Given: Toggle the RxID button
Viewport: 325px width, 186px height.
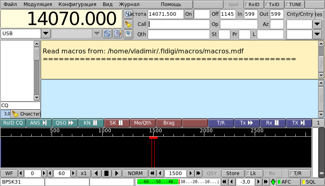Looking at the screenshot, I should 253,4.
